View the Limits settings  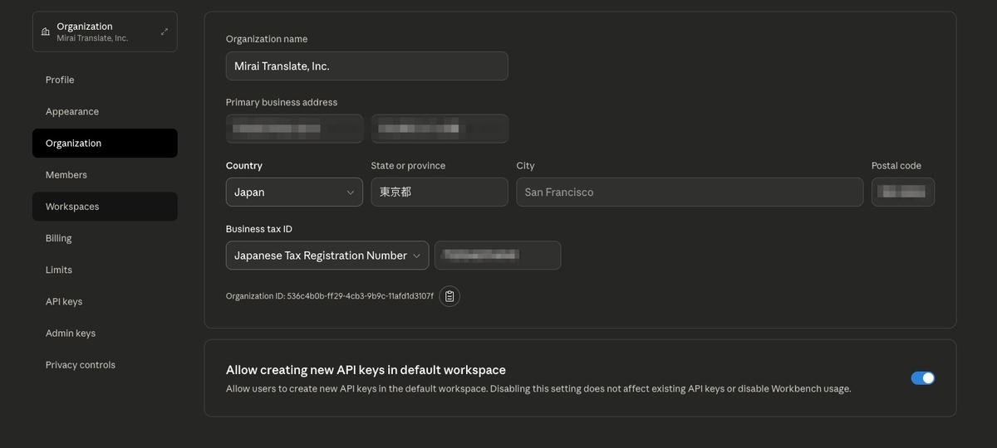point(59,270)
